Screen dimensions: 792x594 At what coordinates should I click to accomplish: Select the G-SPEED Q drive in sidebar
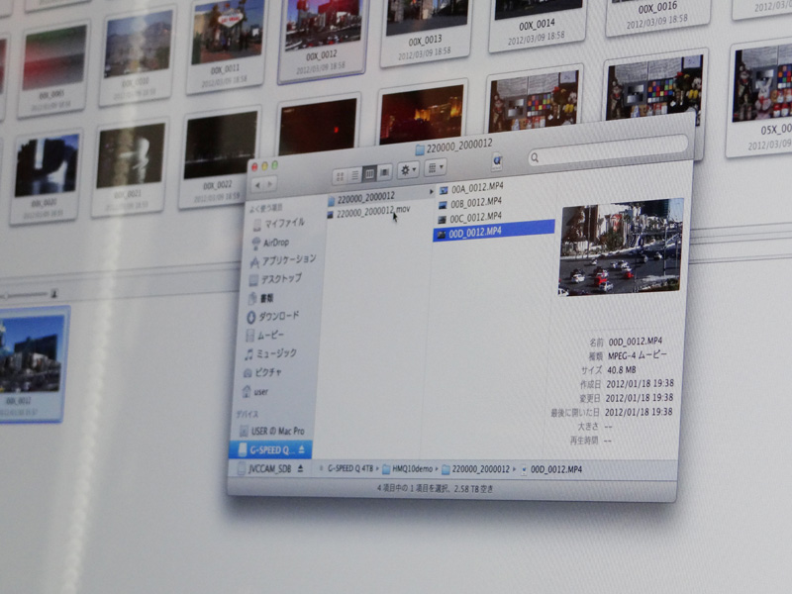(x=270, y=449)
